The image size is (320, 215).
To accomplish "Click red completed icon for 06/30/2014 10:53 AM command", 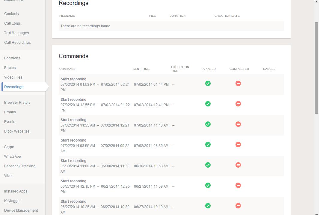I will [x=238, y=165].
